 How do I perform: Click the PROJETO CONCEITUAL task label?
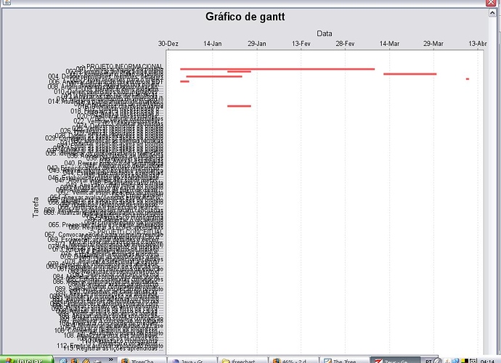[130, 232]
